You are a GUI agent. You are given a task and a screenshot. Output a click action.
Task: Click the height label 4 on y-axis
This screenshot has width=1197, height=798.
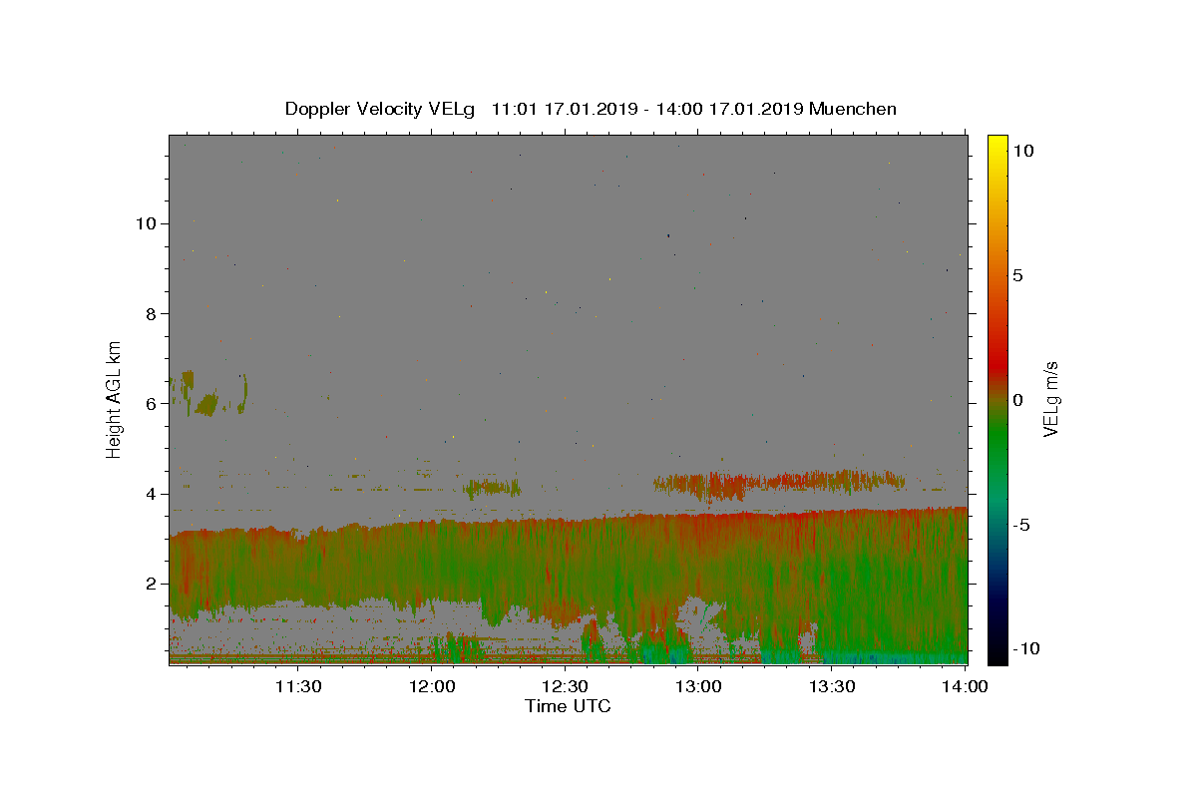coord(150,494)
